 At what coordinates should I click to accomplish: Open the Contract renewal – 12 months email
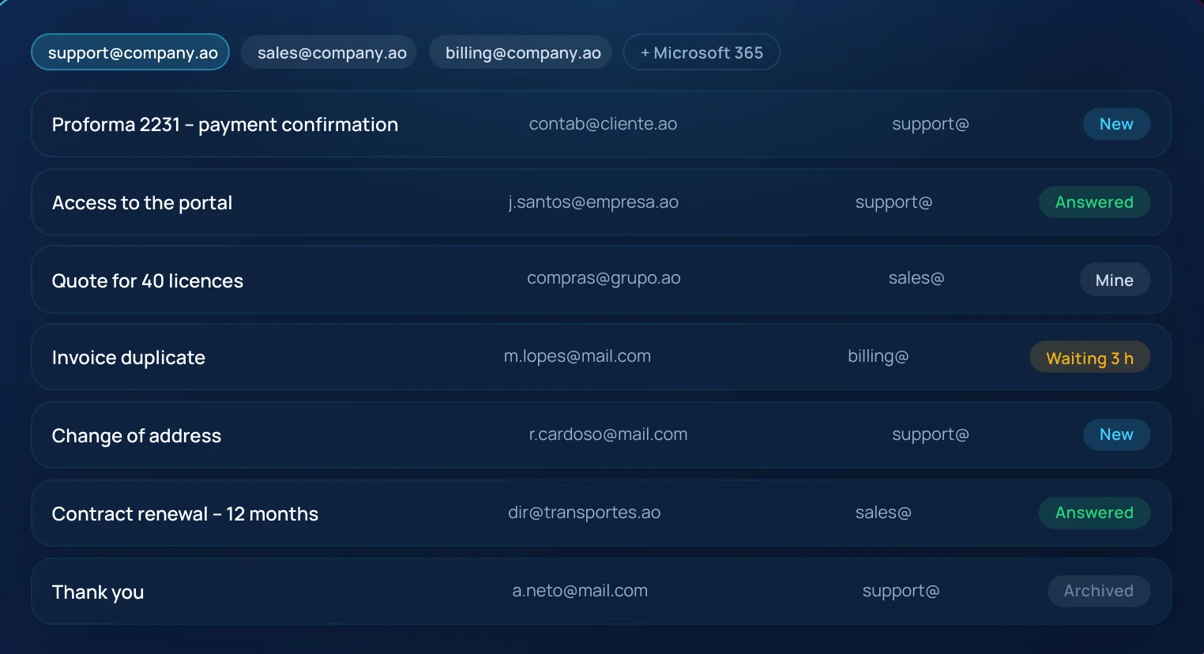601,513
